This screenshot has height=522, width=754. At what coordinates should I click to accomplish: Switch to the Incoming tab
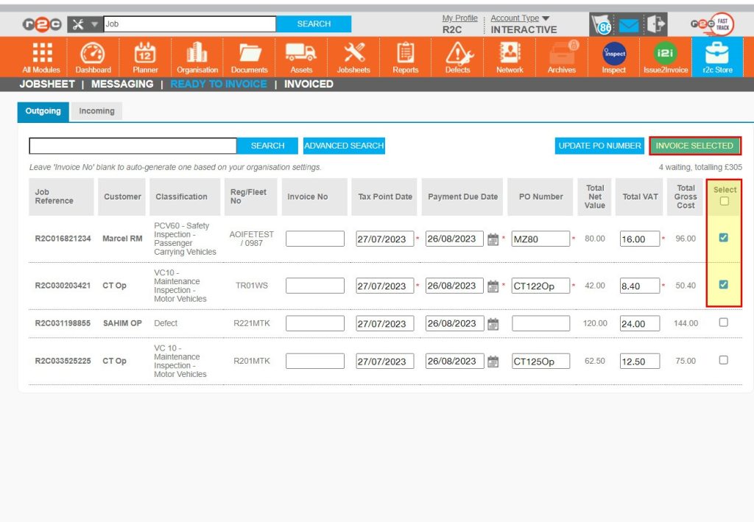[x=96, y=110]
